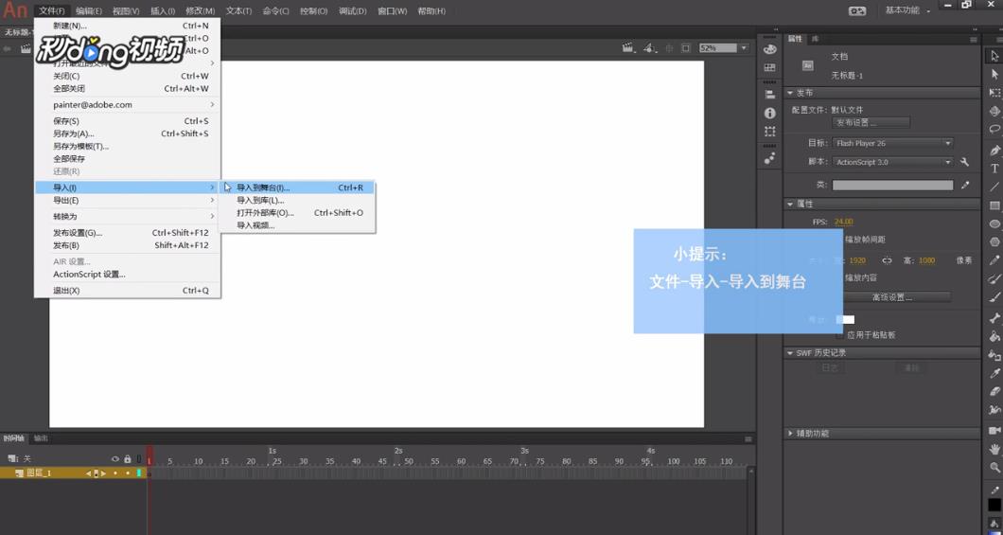The width and height of the screenshot is (1003, 535).
Task: Click the edit class pencil icon
Action: click(964, 185)
